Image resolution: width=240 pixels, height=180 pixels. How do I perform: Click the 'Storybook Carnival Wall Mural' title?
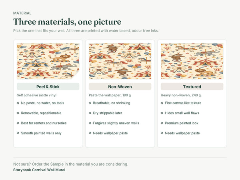point(39,170)
